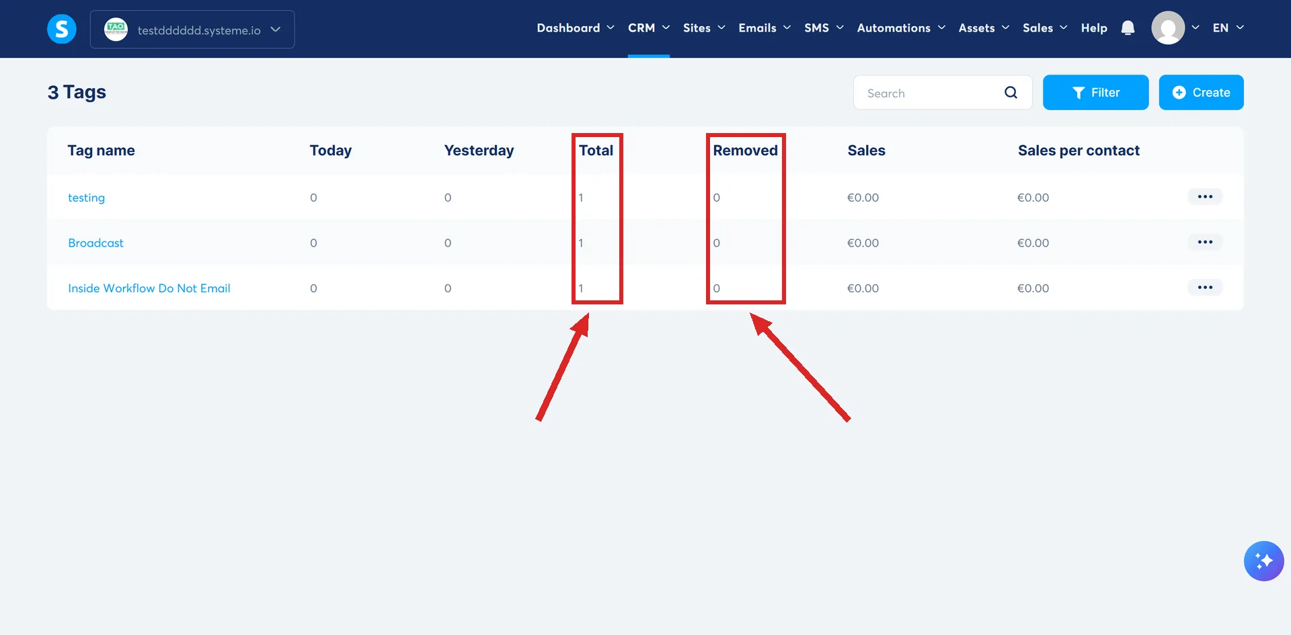1291x635 pixels.
Task: Click the Today column header
Action: pos(330,151)
